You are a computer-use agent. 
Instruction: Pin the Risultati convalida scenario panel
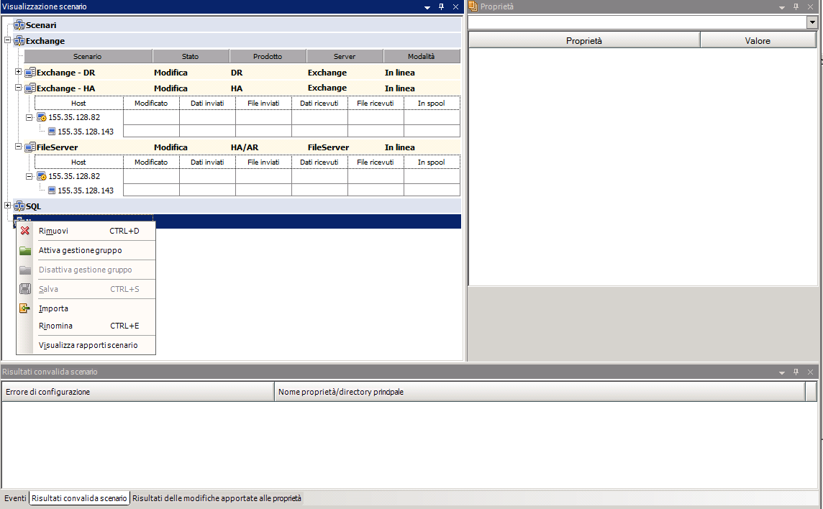tap(796, 372)
